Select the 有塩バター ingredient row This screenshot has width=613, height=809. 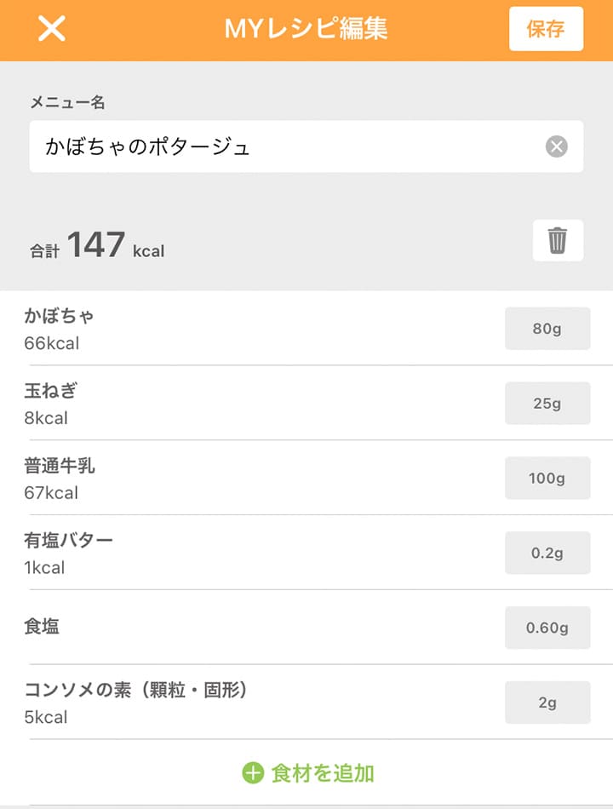(306, 553)
